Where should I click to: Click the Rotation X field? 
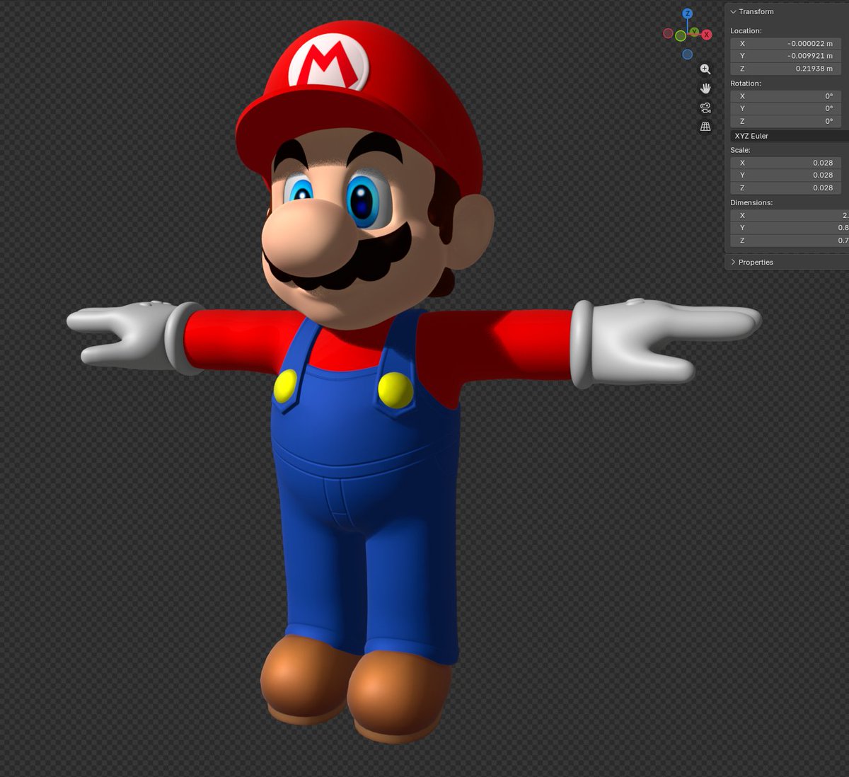(x=785, y=96)
